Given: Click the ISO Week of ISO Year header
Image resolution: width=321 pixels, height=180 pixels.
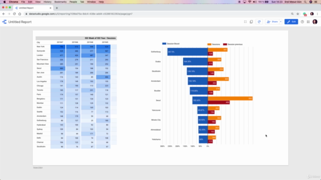Looking at the screenshot, I should tap(100, 38).
